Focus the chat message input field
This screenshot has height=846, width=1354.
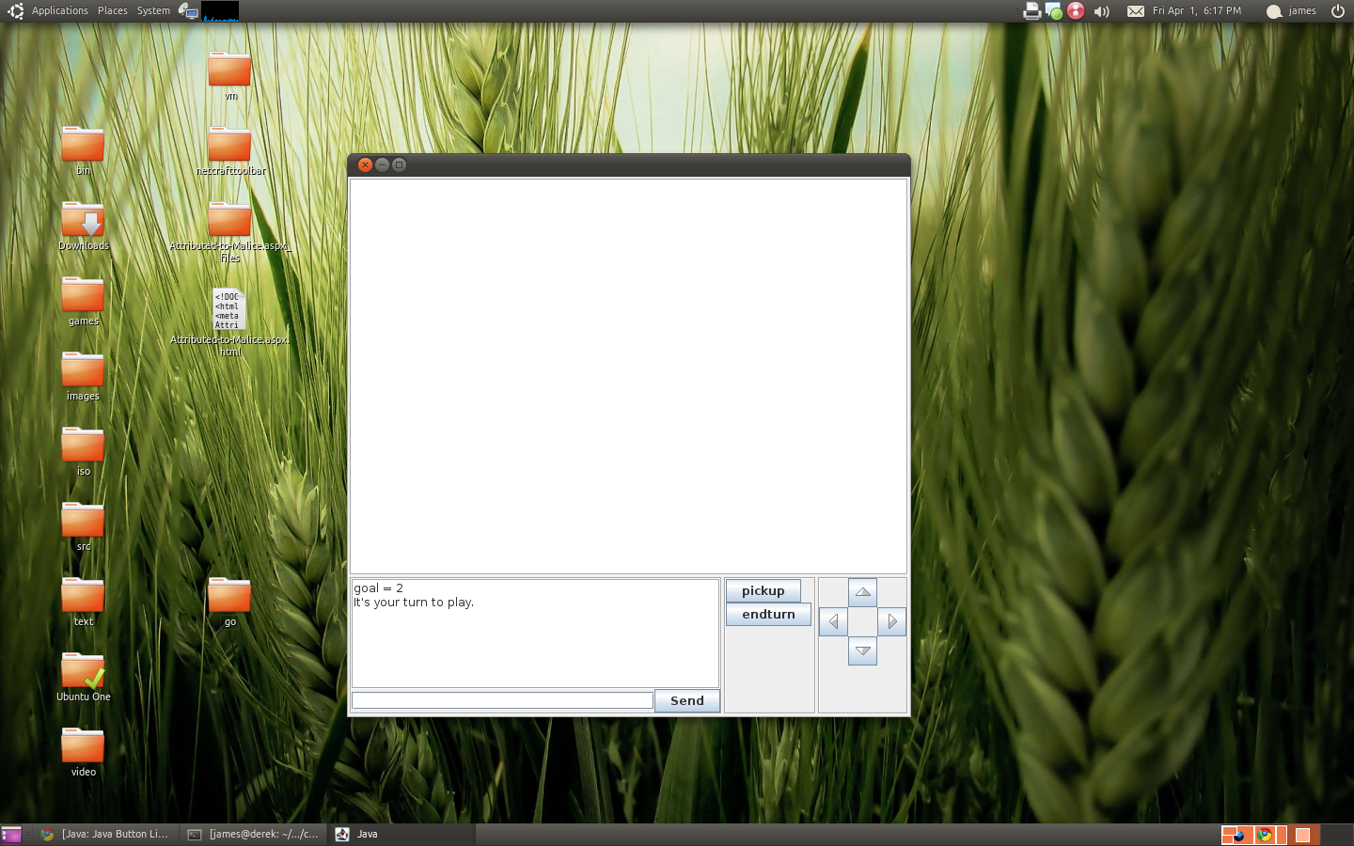(502, 700)
